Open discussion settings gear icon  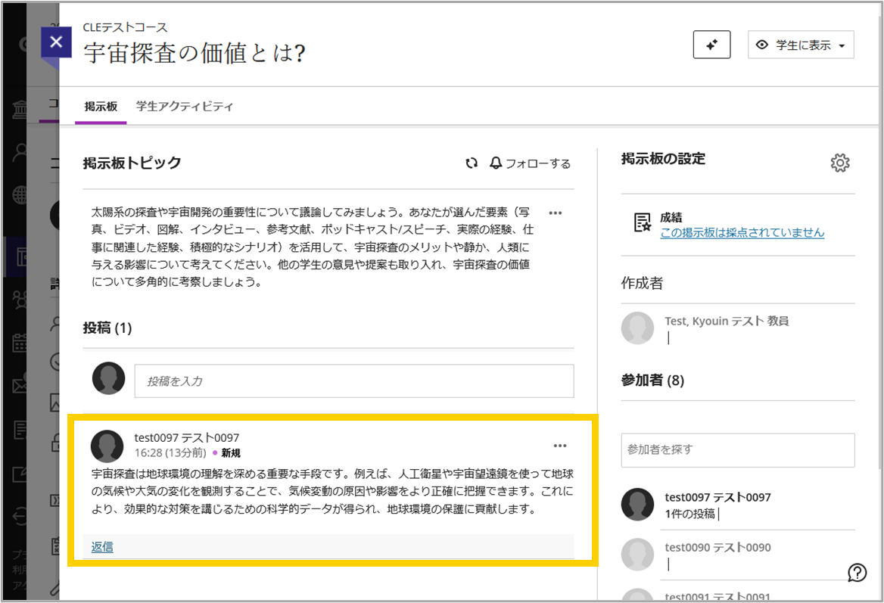click(x=840, y=163)
